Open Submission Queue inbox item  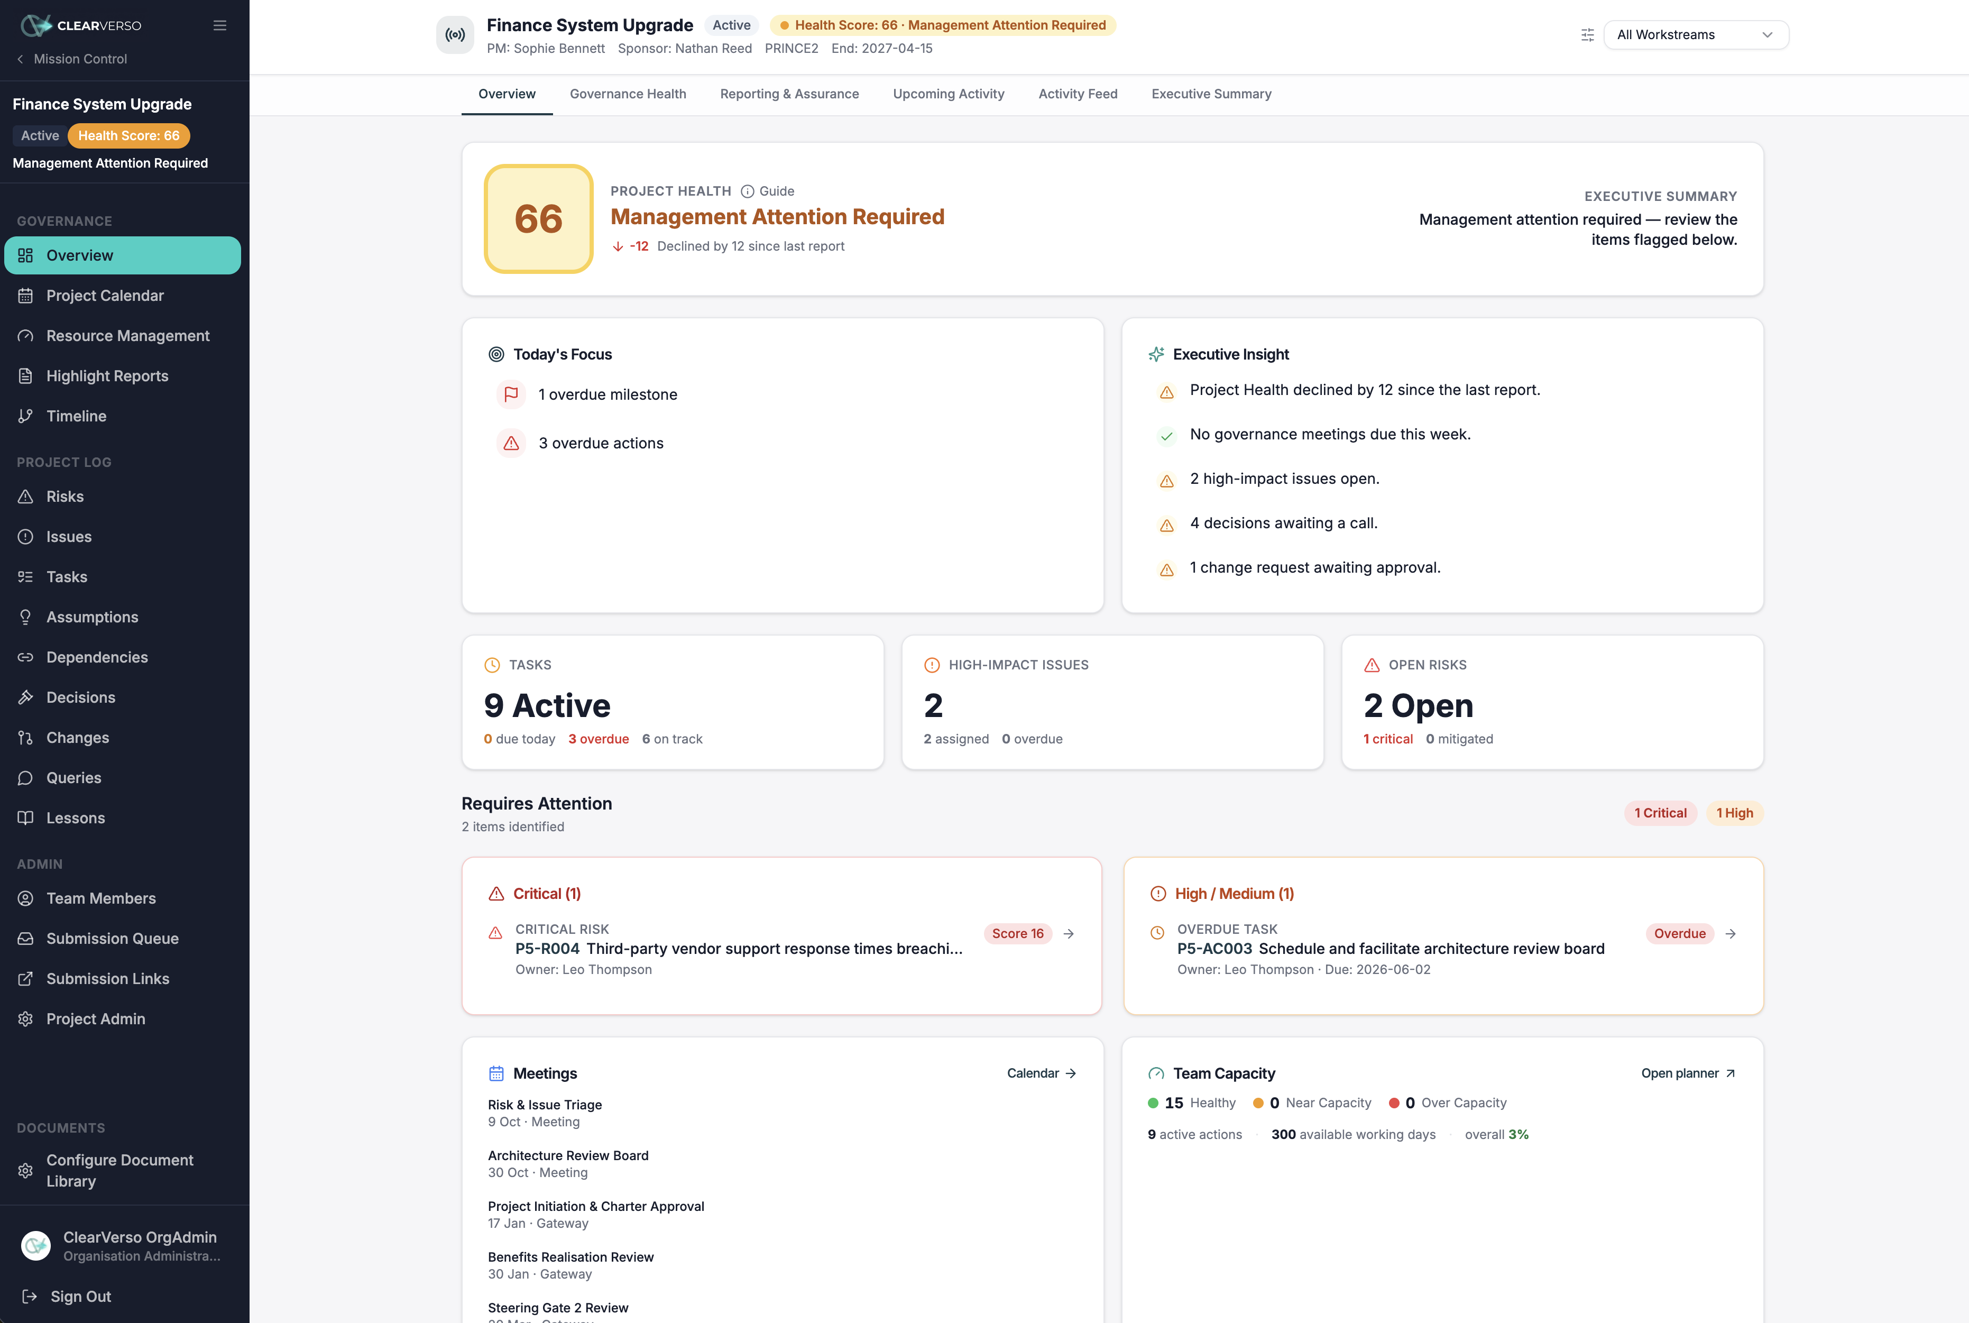122,939
